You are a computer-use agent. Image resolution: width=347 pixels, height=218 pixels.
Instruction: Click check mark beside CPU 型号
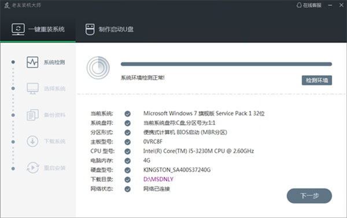click(x=127, y=152)
